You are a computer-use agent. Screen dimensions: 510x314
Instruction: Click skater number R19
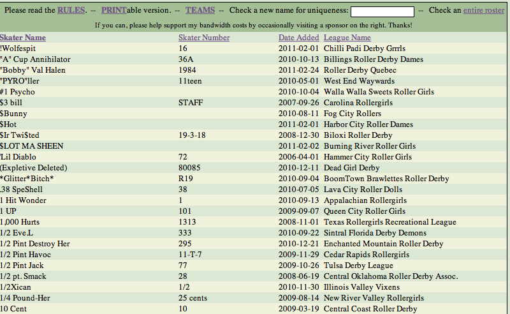pyautogui.click(x=186, y=179)
